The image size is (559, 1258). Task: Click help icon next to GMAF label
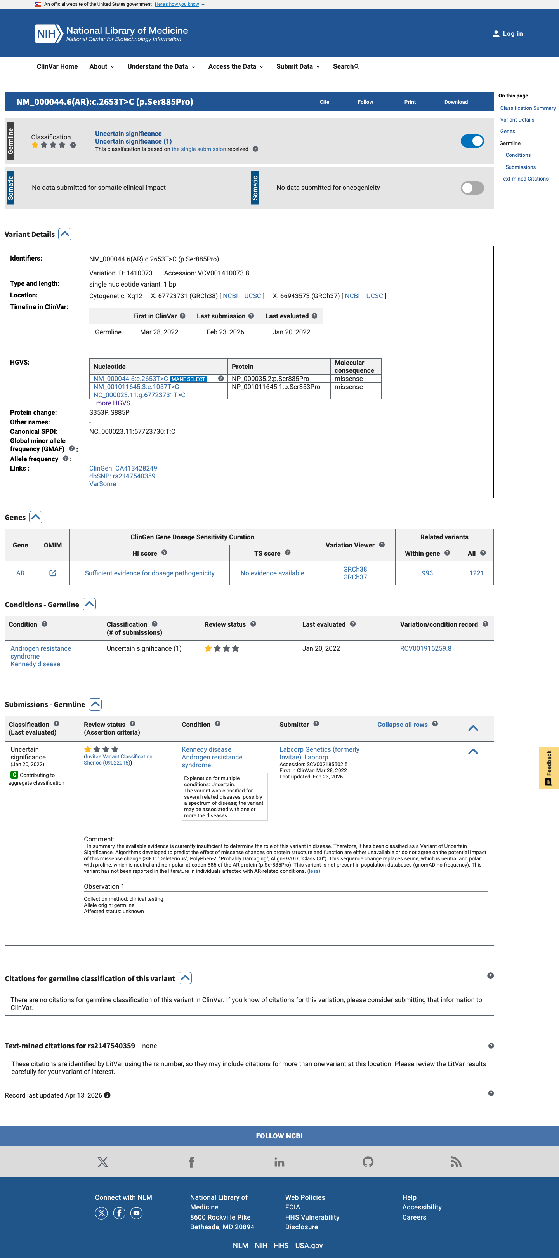coord(72,448)
